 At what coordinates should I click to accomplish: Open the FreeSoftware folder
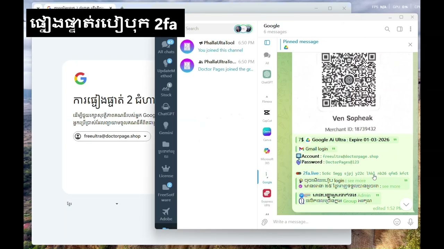[166, 192]
